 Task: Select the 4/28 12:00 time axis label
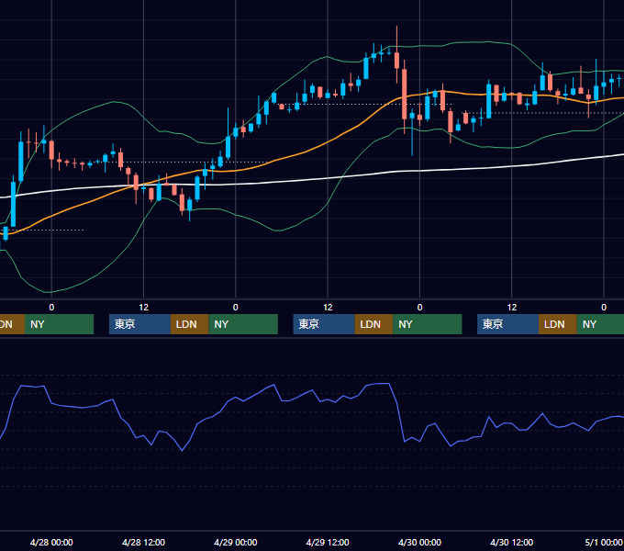pyautogui.click(x=143, y=542)
